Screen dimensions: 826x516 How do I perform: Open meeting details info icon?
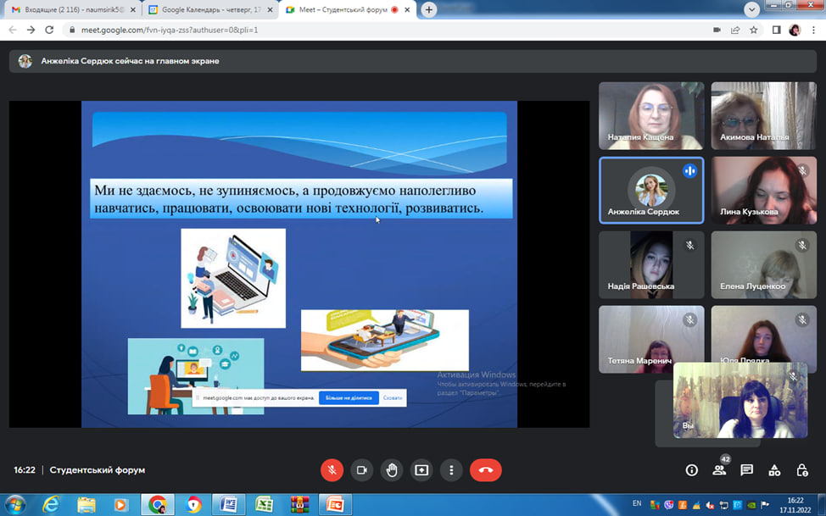point(691,470)
